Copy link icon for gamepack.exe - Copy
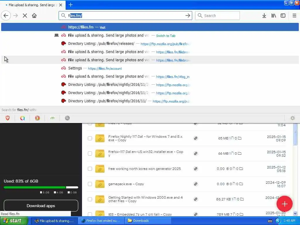Screen dimensions: 300x225 (x=195, y=184)
